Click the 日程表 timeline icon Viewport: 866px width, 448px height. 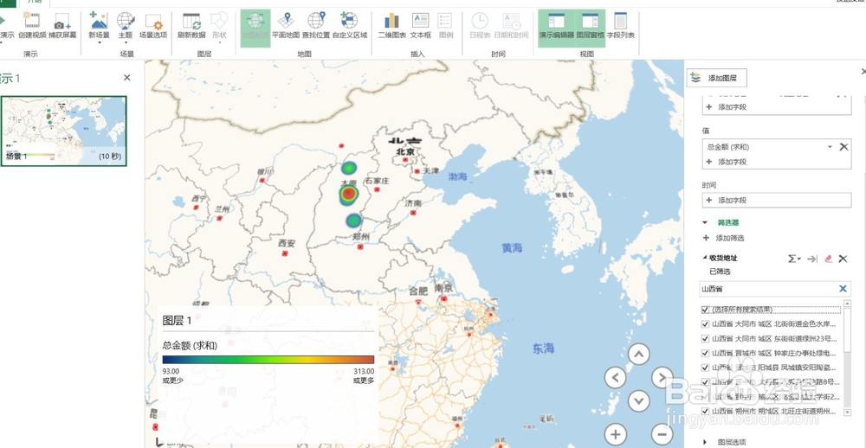(x=480, y=21)
